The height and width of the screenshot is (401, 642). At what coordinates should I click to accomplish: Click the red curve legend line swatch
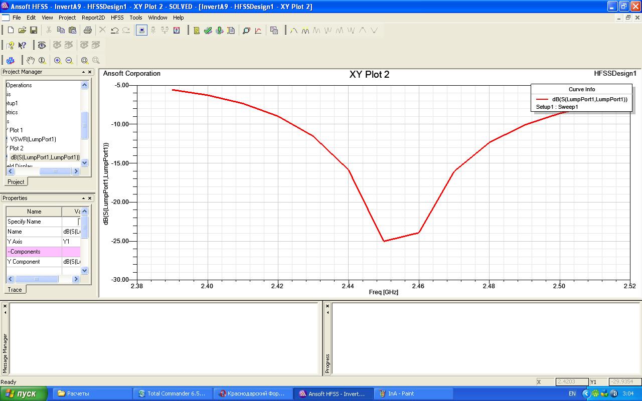coord(542,100)
